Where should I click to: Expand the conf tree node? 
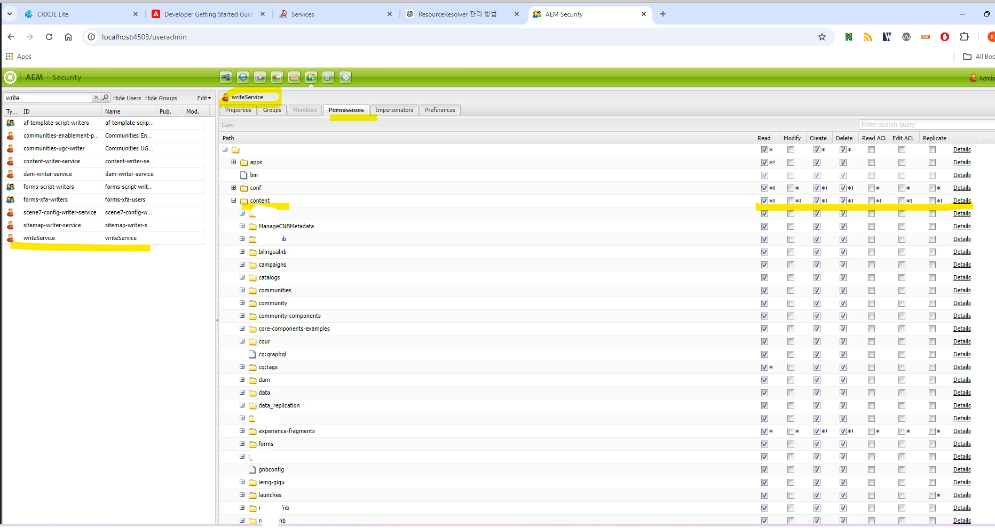(233, 188)
